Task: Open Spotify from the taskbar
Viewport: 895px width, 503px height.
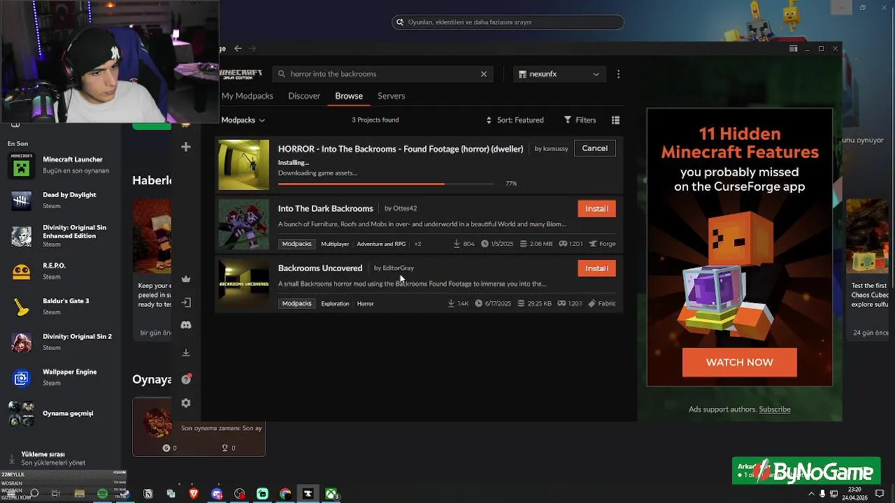Action: 102,494
